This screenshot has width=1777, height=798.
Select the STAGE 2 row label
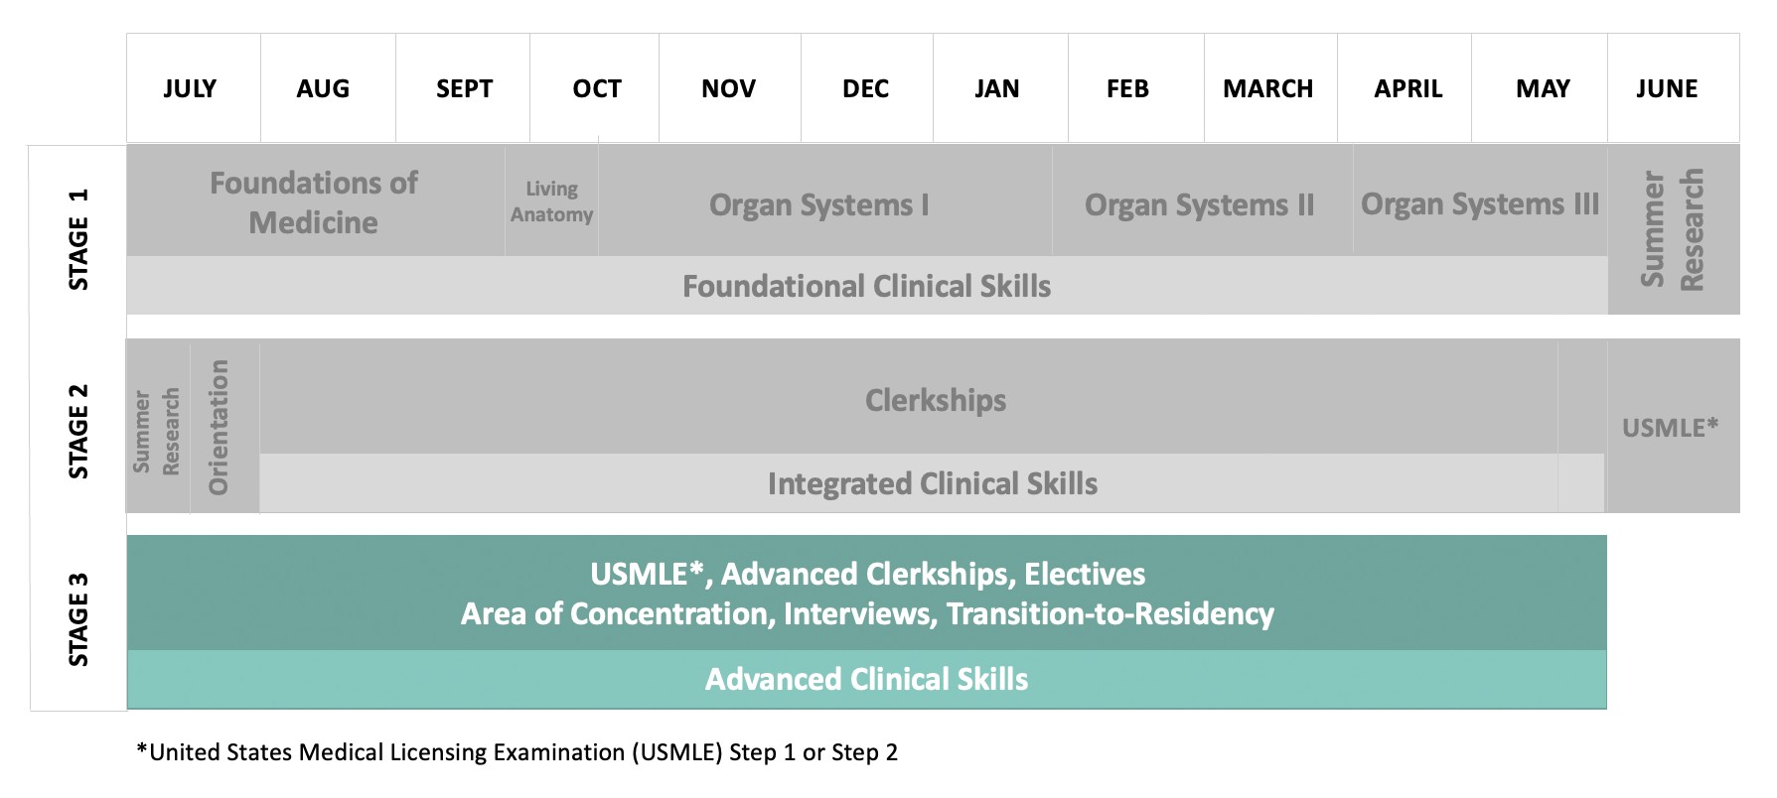click(x=77, y=431)
